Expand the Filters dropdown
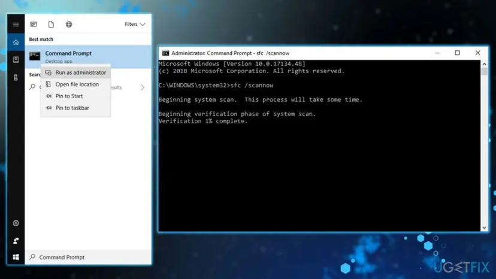 [135, 25]
